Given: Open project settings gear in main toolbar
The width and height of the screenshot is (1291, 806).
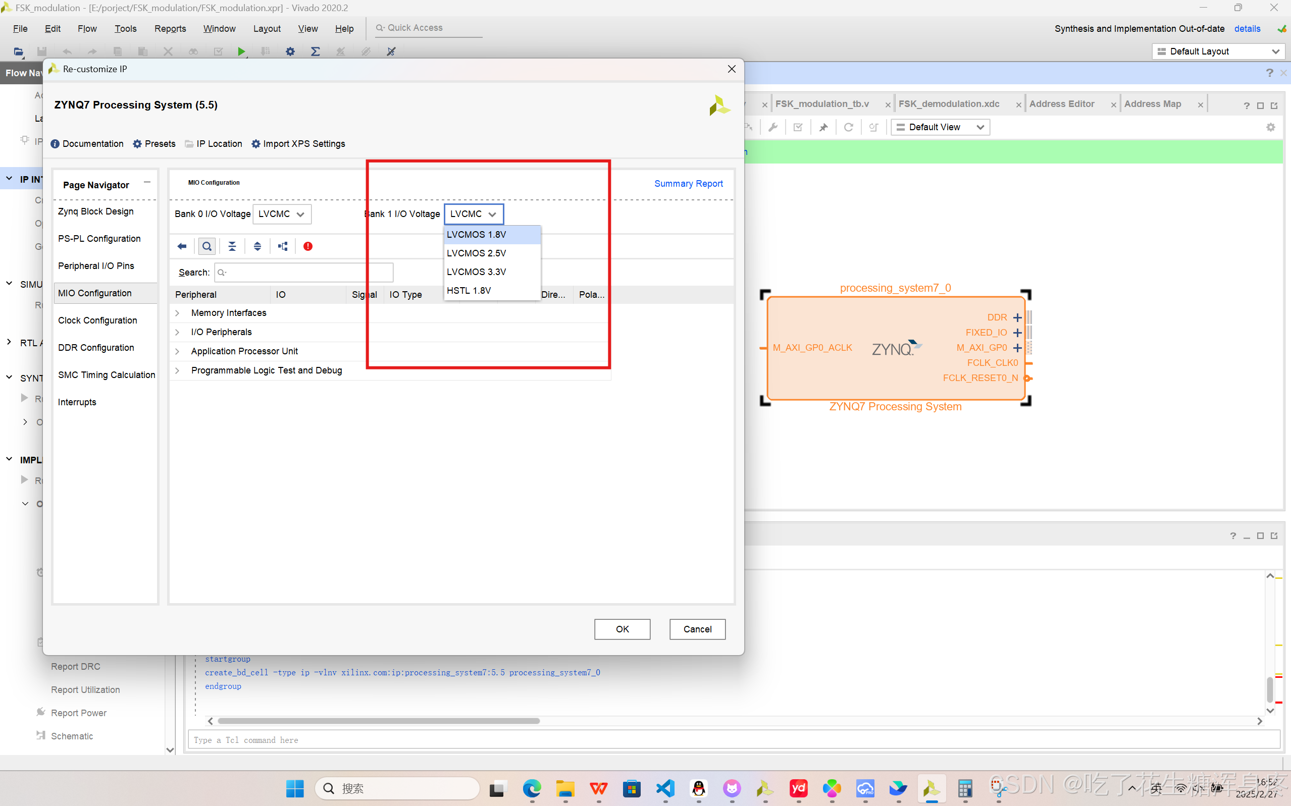Looking at the screenshot, I should click(x=290, y=51).
